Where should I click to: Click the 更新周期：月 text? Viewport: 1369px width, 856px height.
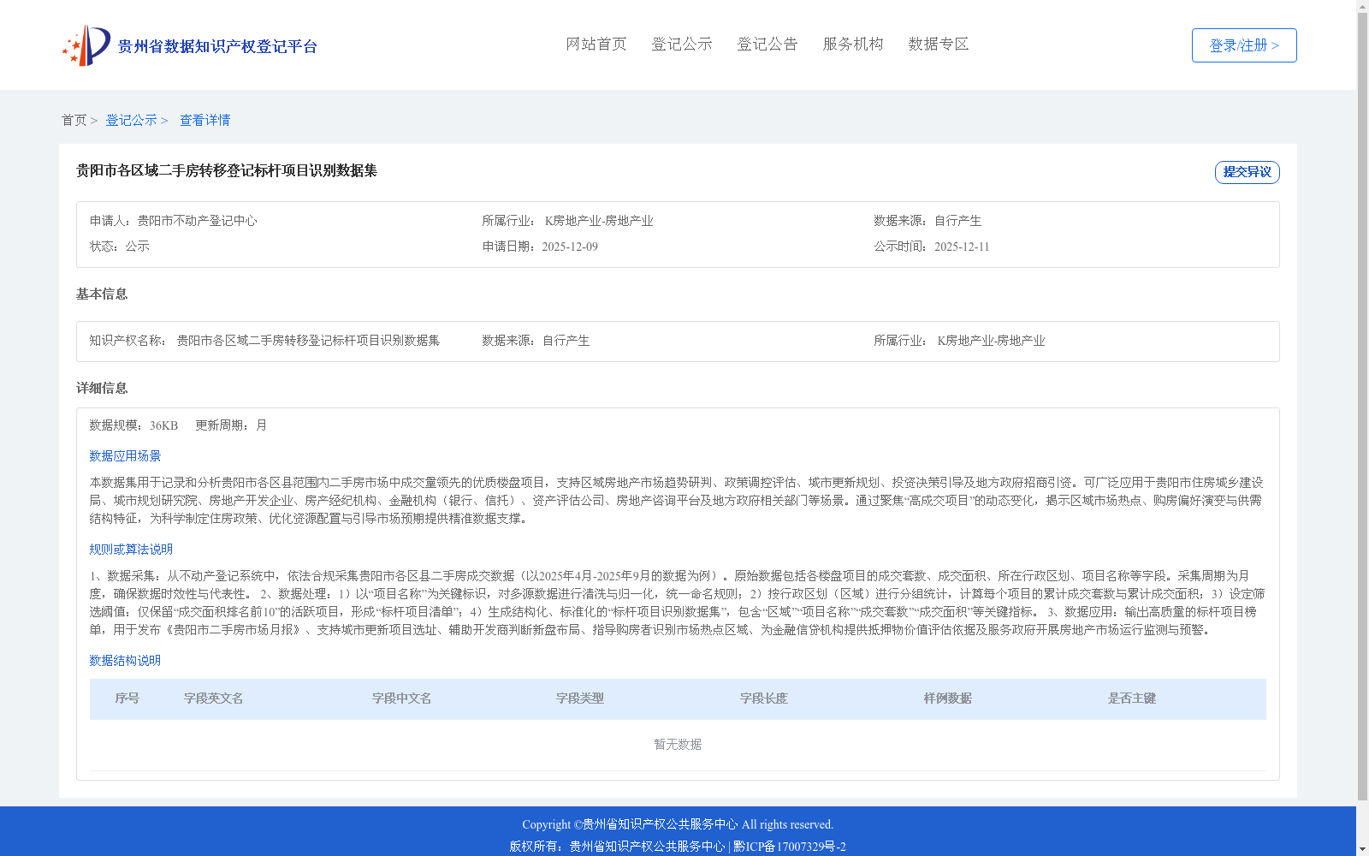(231, 425)
